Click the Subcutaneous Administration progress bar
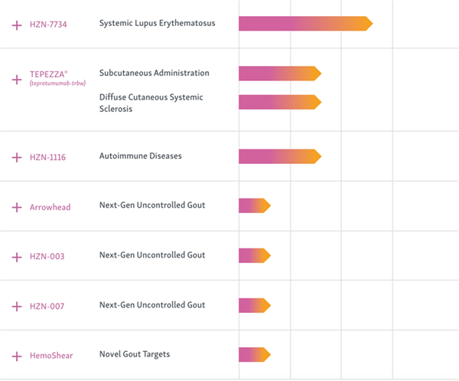 click(x=280, y=74)
